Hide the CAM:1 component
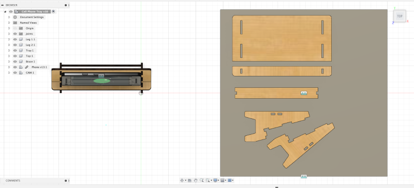This screenshot has width=414, height=188. click(15, 73)
